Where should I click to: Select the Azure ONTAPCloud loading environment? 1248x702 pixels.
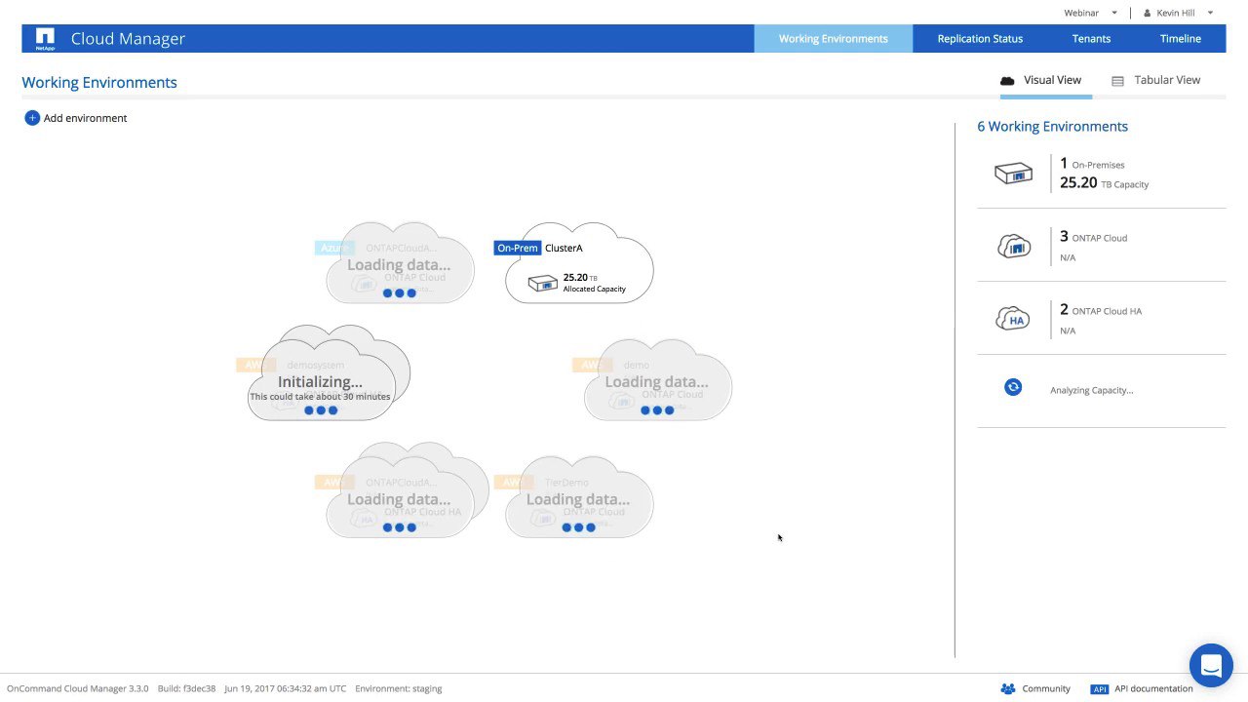point(400,264)
